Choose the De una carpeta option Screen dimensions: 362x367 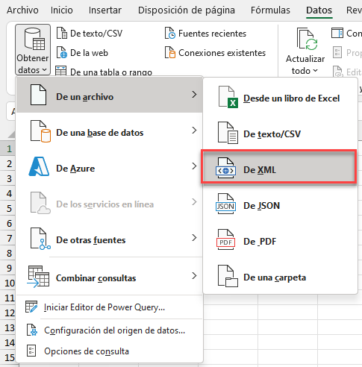(x=280, y=275)
